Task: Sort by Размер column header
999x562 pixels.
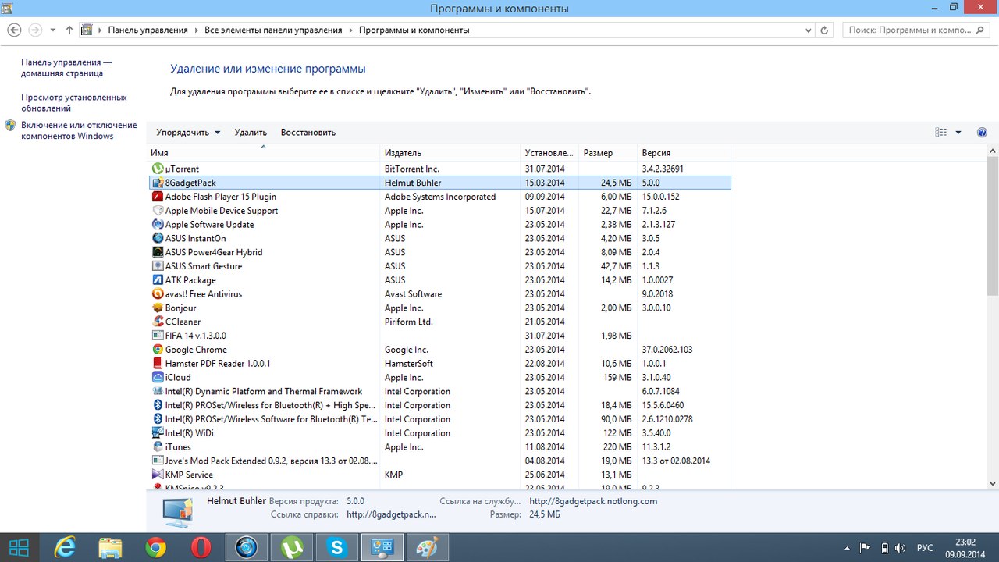Action: 608,153
